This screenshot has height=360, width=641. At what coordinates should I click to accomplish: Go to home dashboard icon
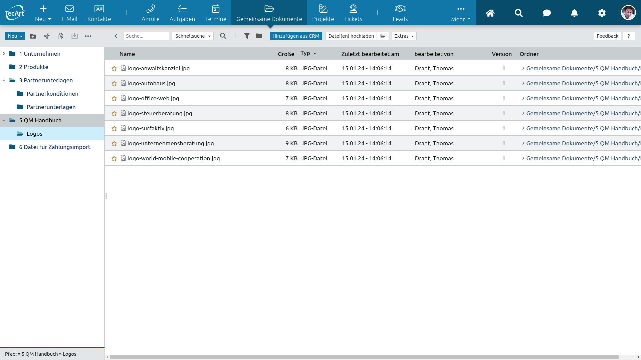tap(490, 13)
